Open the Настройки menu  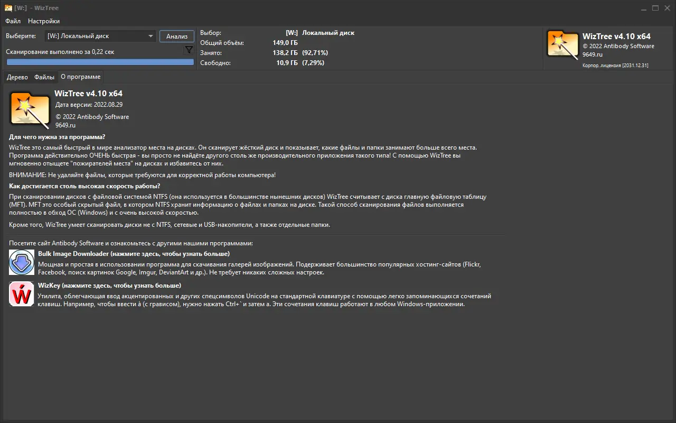(44, 21)
